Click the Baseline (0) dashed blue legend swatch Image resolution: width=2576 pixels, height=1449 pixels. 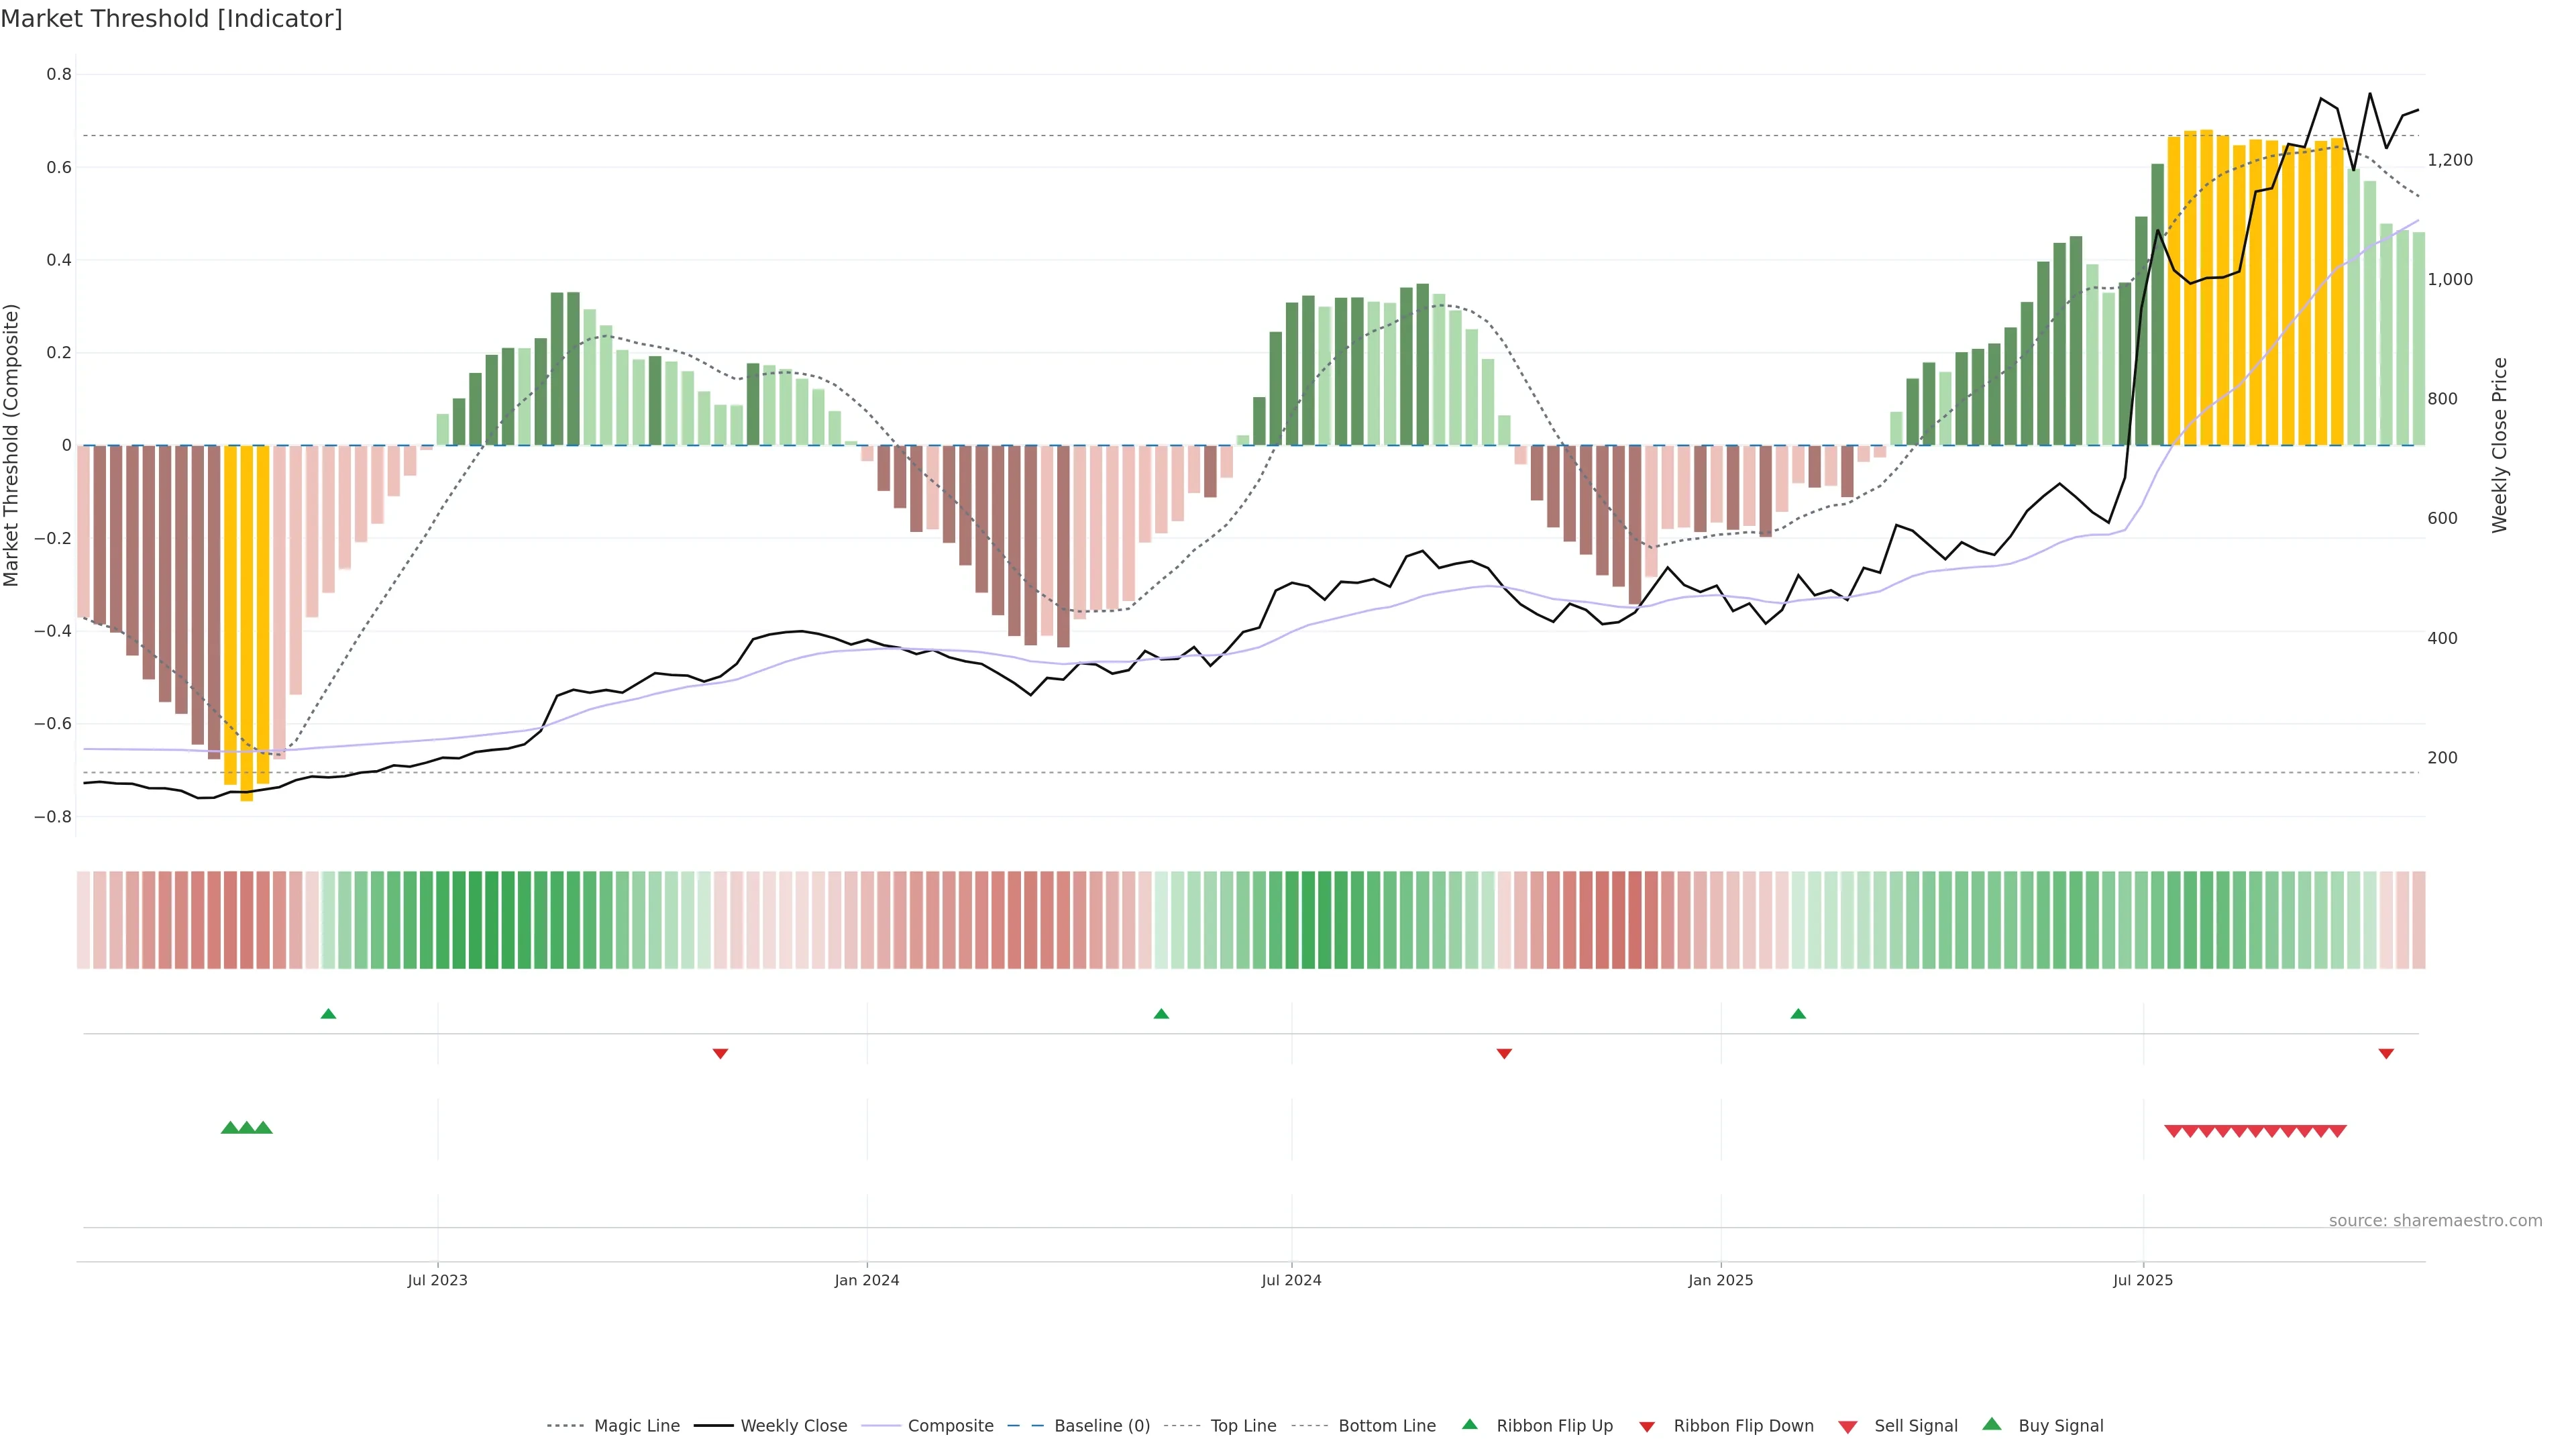[x=1025, y=1426]
